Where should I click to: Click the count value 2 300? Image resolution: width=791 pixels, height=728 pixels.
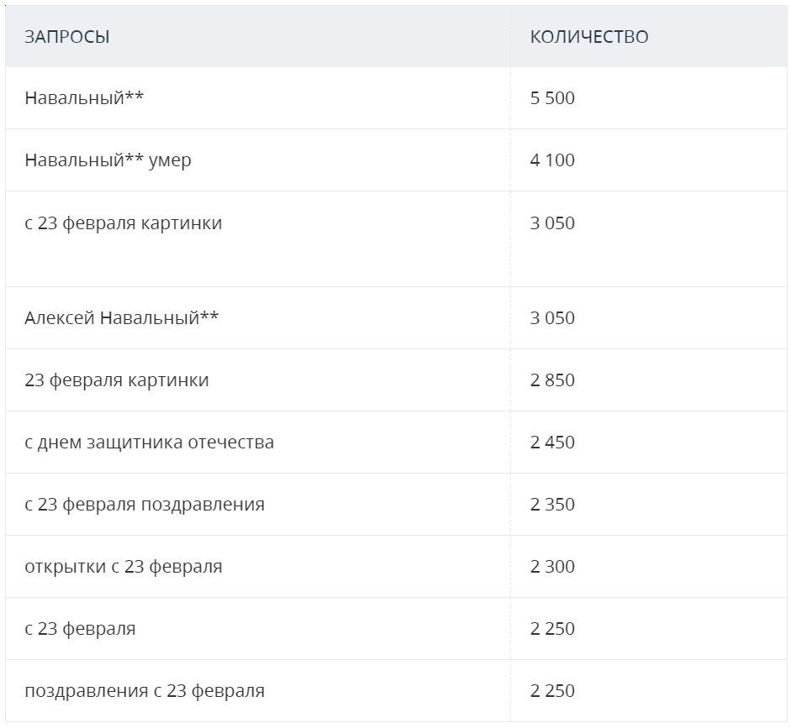552,567
